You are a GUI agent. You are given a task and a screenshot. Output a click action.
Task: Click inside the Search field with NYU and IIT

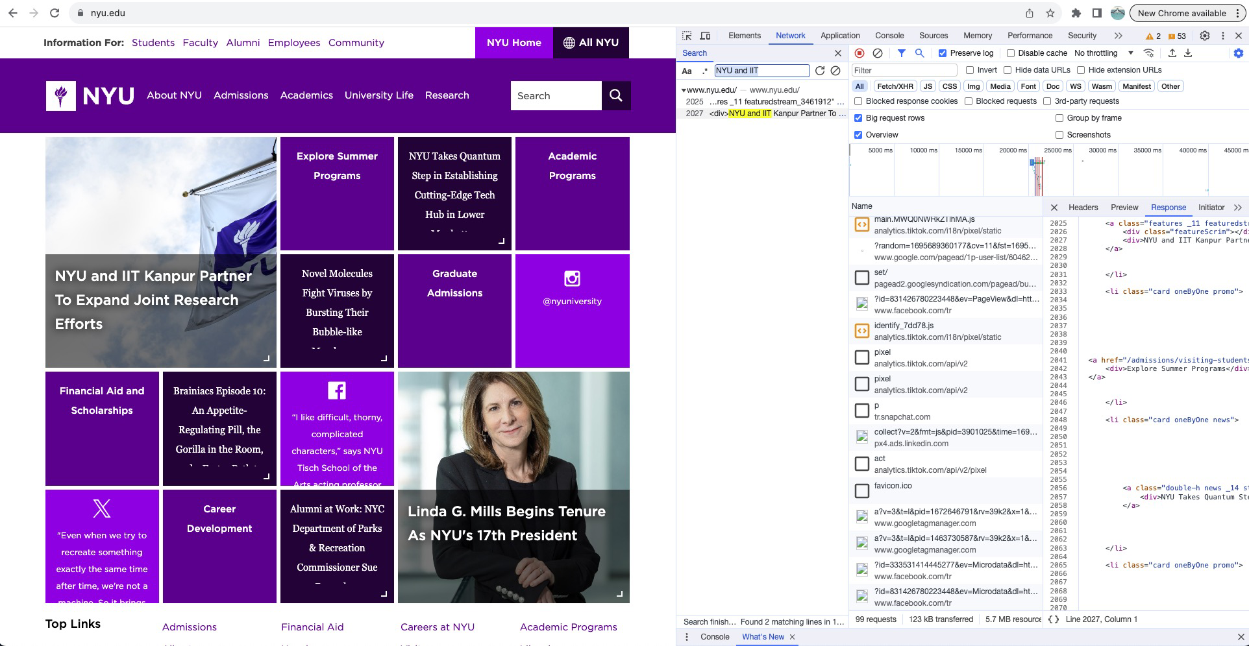coord(761,71)
